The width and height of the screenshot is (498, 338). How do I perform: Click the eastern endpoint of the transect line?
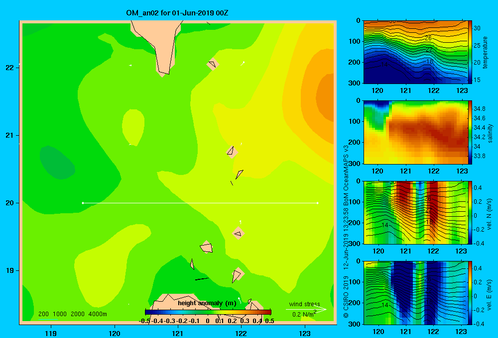tap(318, 203)
